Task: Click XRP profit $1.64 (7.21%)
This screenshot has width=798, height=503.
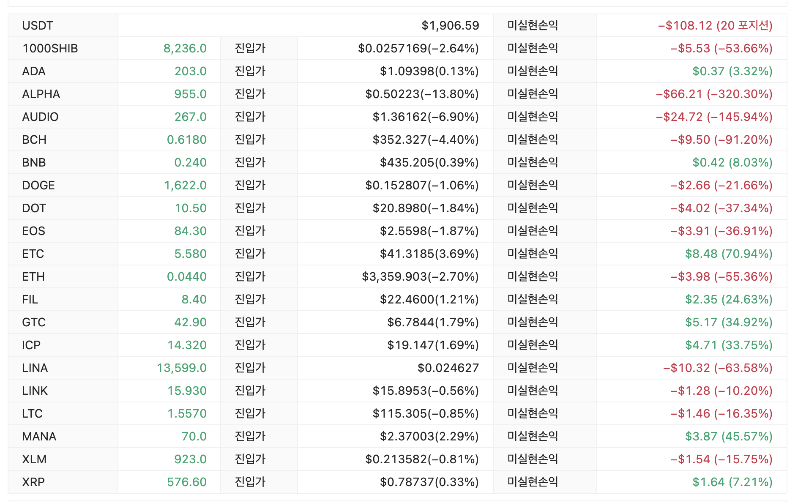Action: click(x=732, y=482)
